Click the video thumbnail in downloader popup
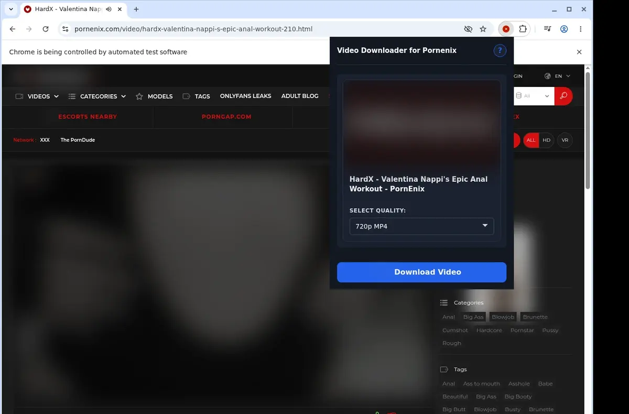The height and width of the screenshot is (414, 629). [421, 124]
